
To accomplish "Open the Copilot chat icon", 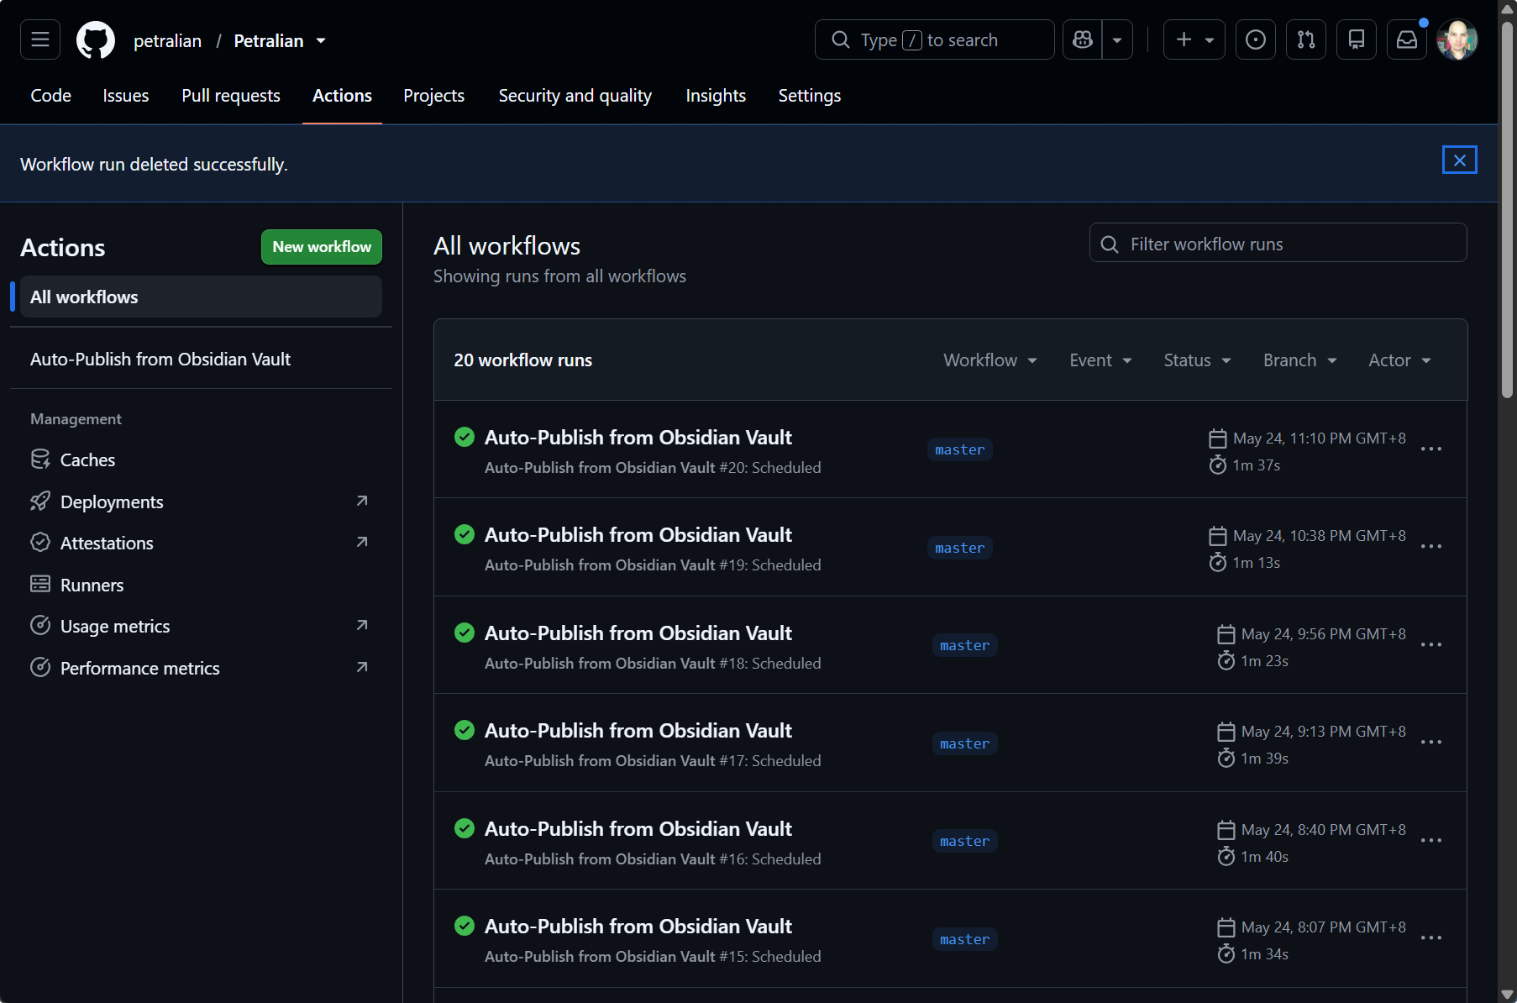I will coord(1083,39).
